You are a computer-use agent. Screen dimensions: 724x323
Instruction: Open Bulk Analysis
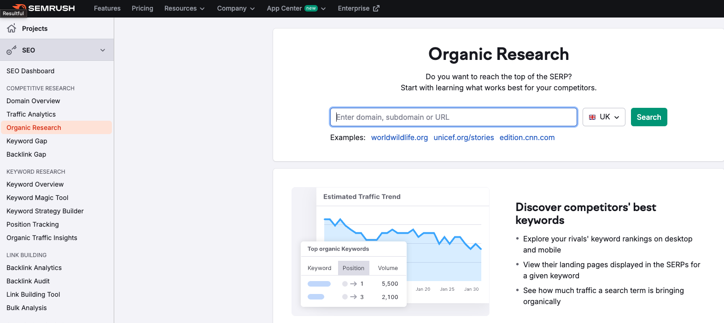27,308
